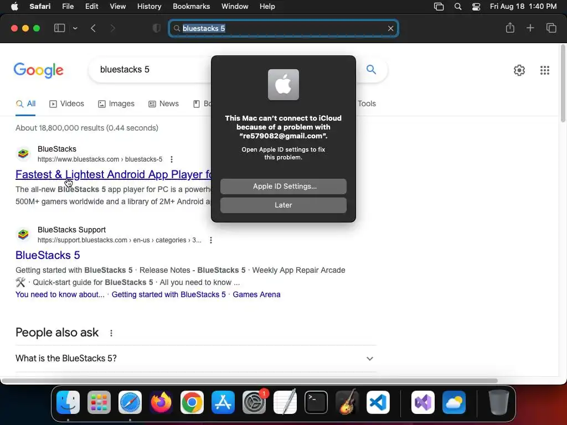This screenshot has height=425, width=567.
Task: Open search Tools options
Action: tap(367, 103)
